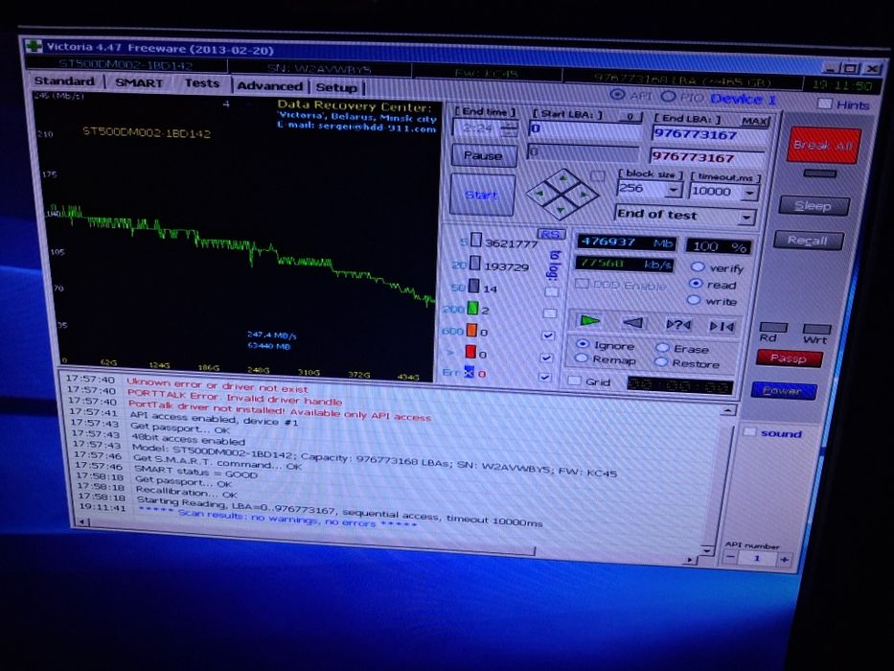
Task: Click the 5 ms block color indicator
Action: click(476, 241)
